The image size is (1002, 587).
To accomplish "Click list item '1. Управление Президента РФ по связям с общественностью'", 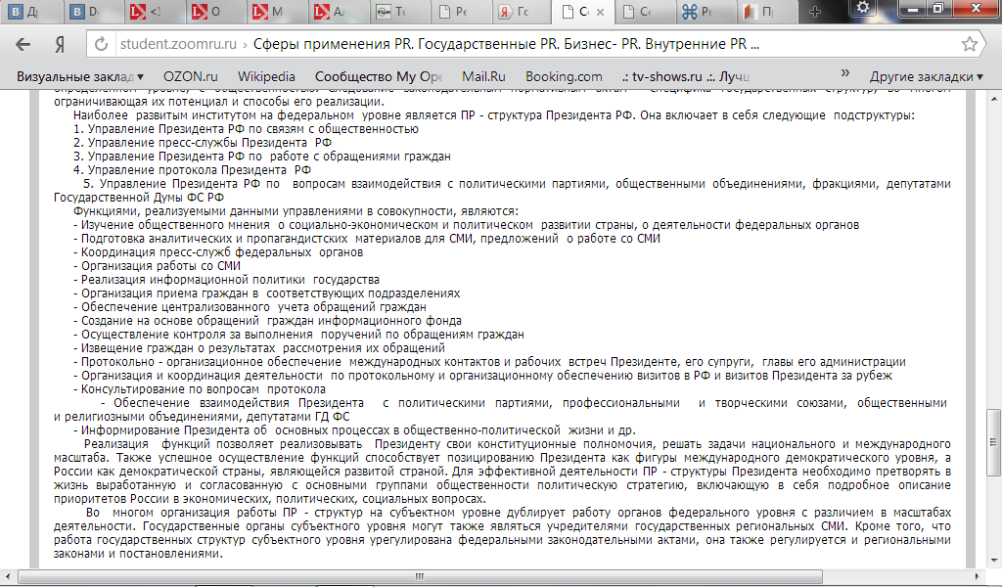I will 246,129.
